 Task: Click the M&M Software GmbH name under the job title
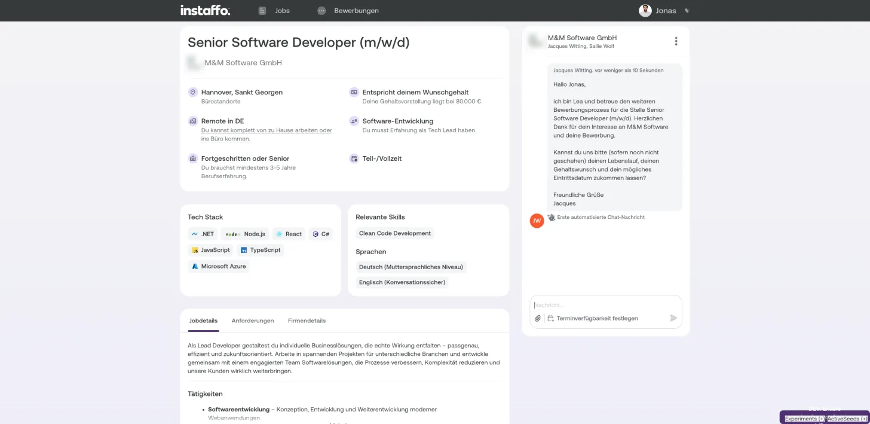[243, 63]
